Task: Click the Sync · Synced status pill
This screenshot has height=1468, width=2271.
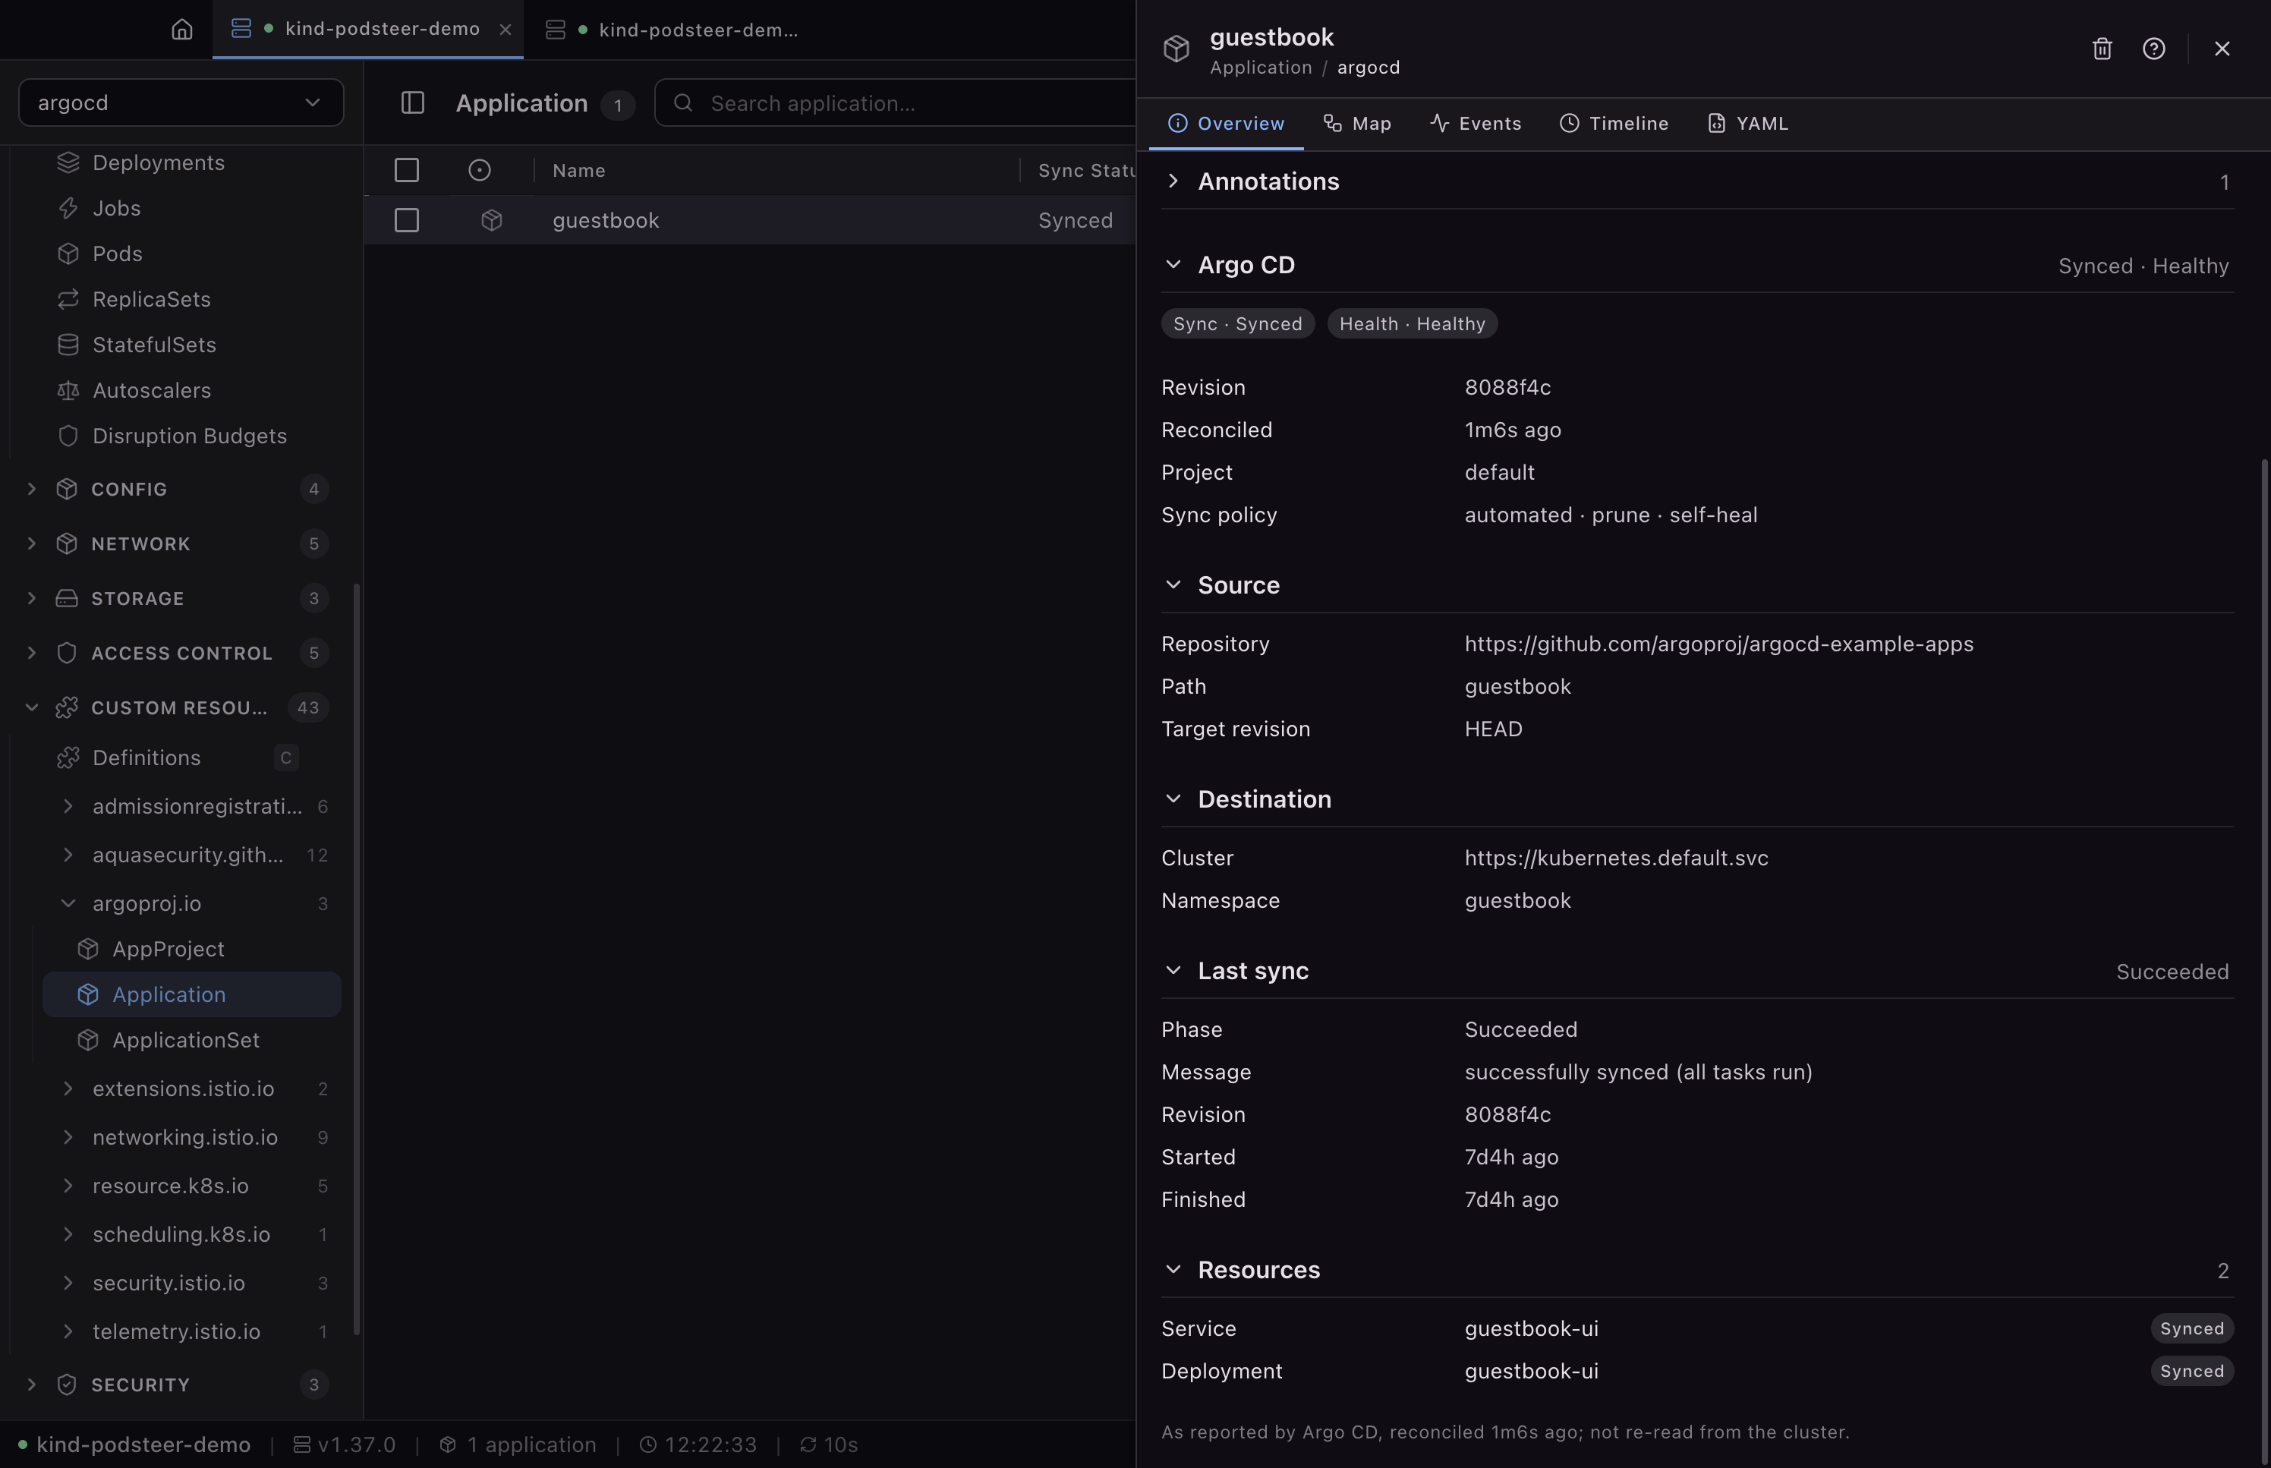Action: click(x=1237, y=324)
